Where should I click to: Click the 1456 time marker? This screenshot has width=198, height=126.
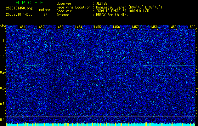116,27
